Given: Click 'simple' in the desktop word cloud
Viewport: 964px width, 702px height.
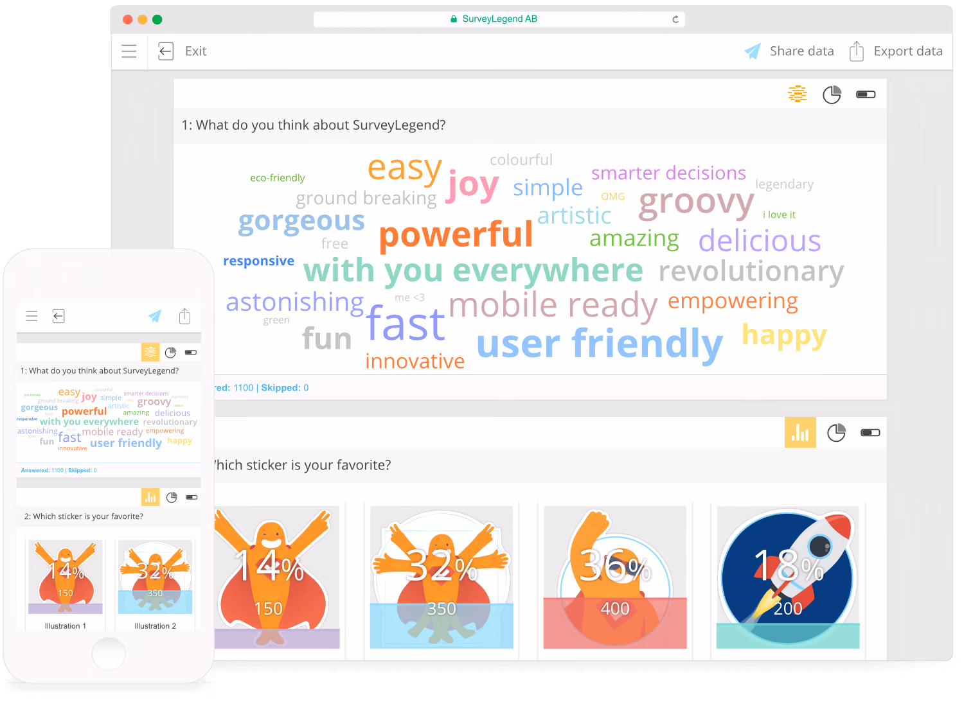Looking at the screenshot, I should (548, 188).
